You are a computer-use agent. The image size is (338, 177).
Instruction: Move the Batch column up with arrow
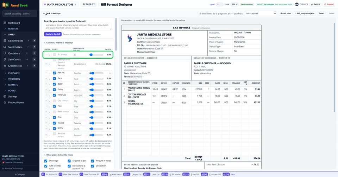(46, 84)
